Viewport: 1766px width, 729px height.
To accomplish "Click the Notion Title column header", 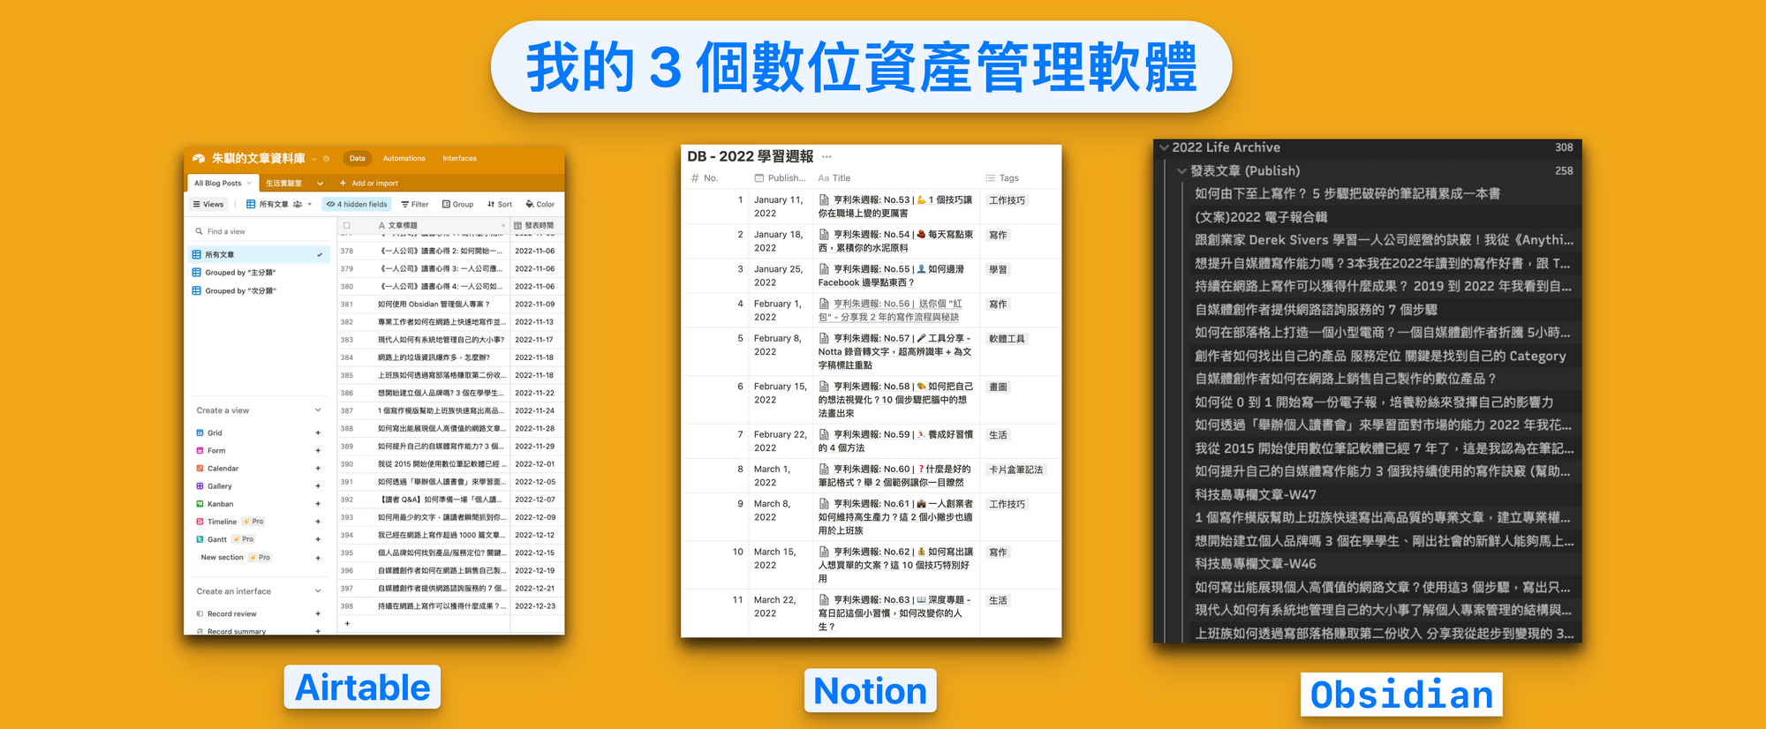I will tap(834, 178).
